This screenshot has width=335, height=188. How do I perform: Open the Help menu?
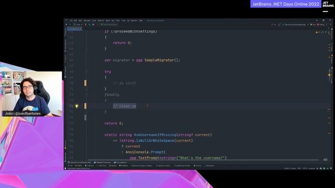click(x=141, y=20)
